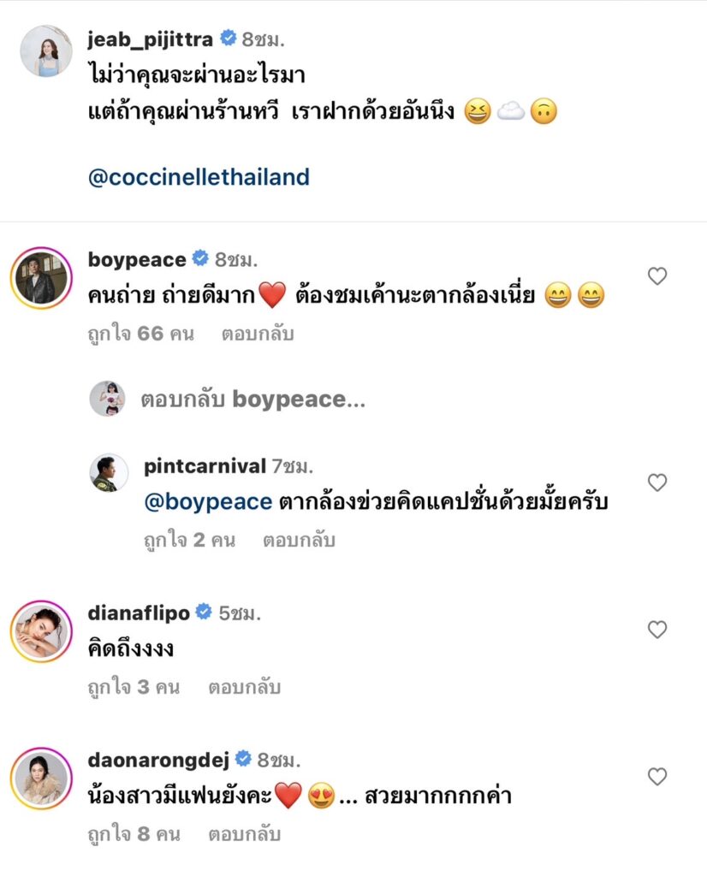Reply to boypeace's comment

coord(258,334)
